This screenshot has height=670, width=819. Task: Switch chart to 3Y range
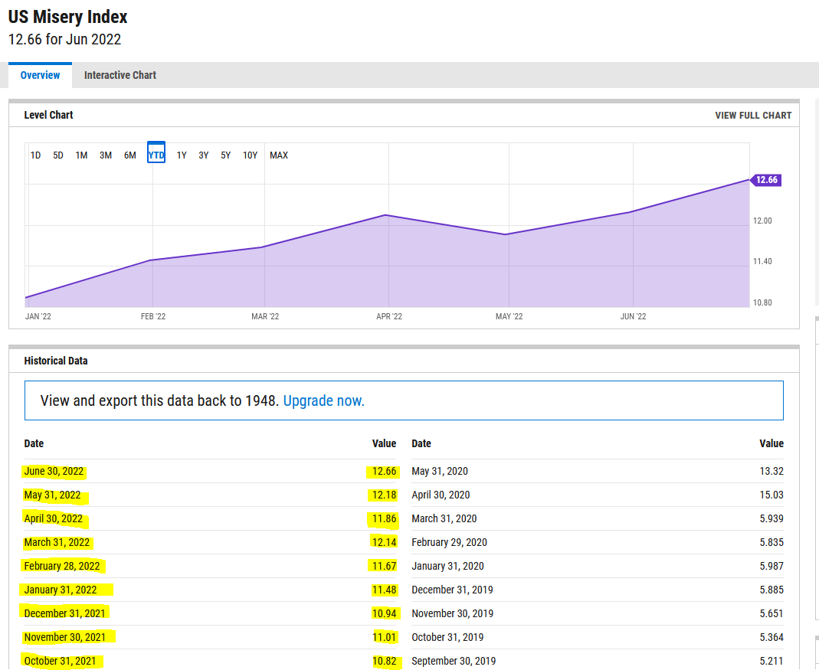click(204, 155)
